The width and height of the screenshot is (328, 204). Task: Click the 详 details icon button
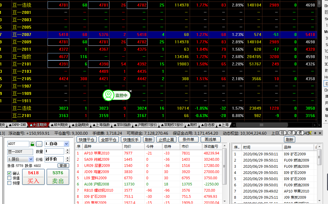tap(291, 133)
